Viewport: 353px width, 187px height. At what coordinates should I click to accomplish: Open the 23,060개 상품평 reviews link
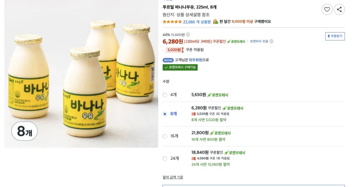pyautogui.click(x=197, y=22)
